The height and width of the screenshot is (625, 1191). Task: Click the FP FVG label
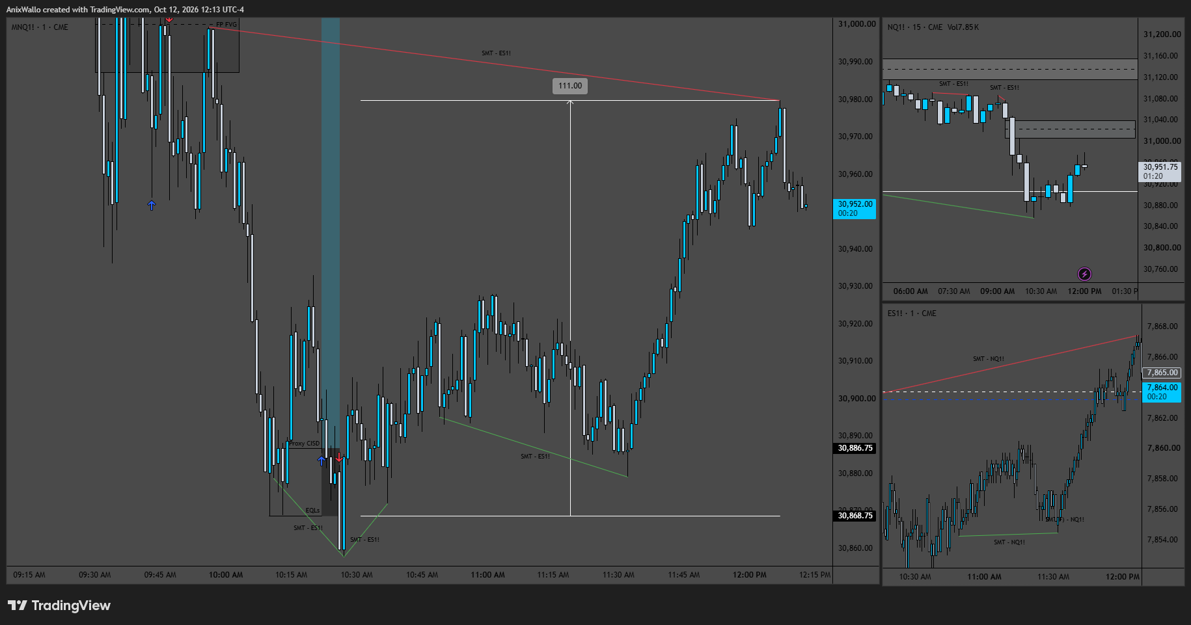pos(226,25)
